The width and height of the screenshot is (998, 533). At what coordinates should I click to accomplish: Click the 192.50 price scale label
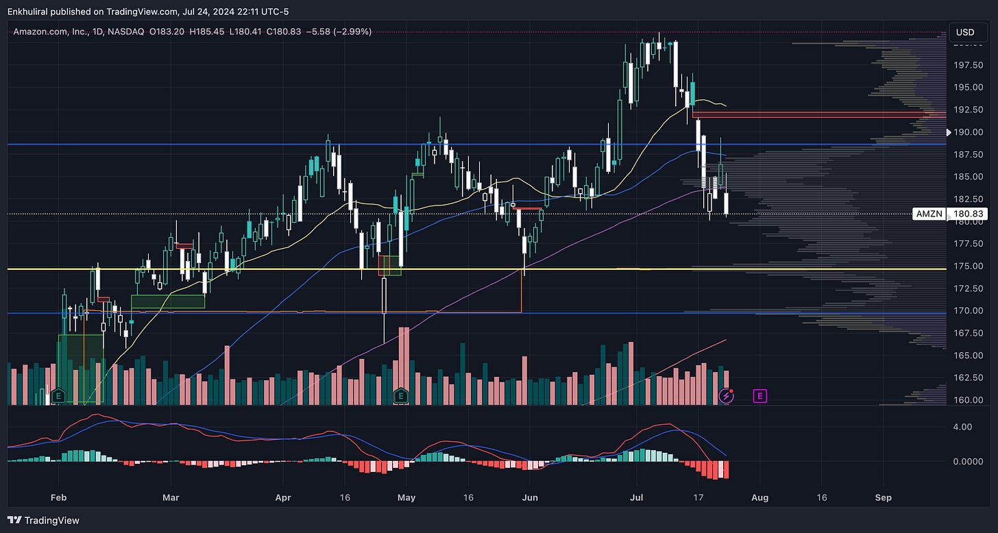[968, 110]
